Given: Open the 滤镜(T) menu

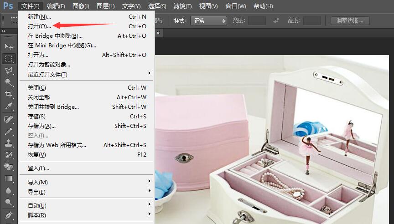Looking at the screenshot, I should (x=182, y=6).
